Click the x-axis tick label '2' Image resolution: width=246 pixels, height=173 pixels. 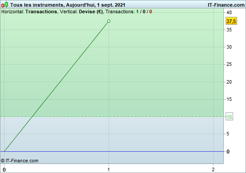click(x=213, y=169)
